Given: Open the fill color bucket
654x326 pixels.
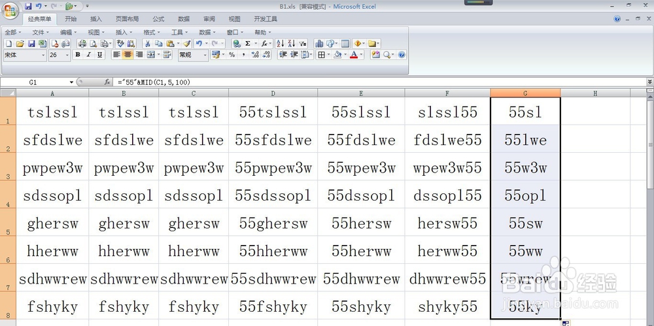Looking at the screenshot, I should coord(338,55).
